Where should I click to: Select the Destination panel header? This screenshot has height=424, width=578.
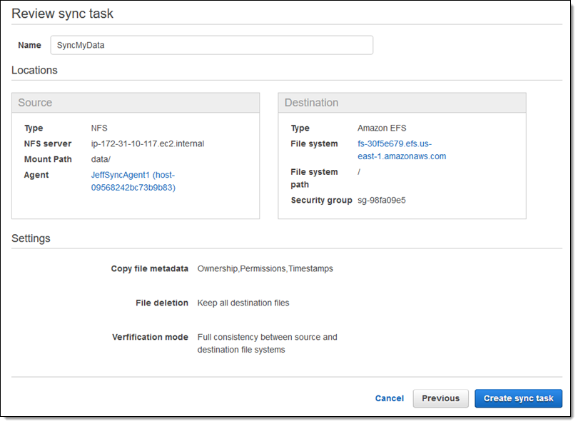pyautogui.click(x=401, y=103)
